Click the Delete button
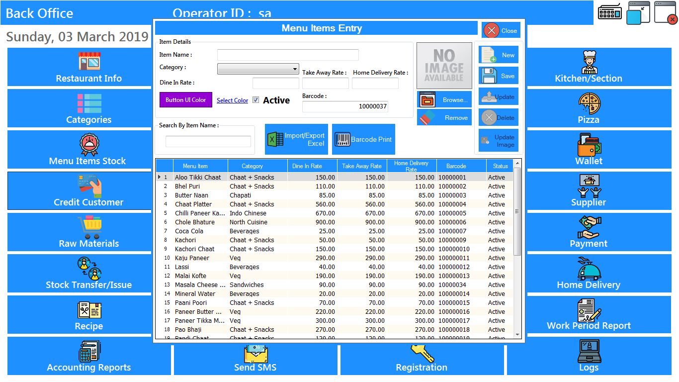 click(499, 117)
